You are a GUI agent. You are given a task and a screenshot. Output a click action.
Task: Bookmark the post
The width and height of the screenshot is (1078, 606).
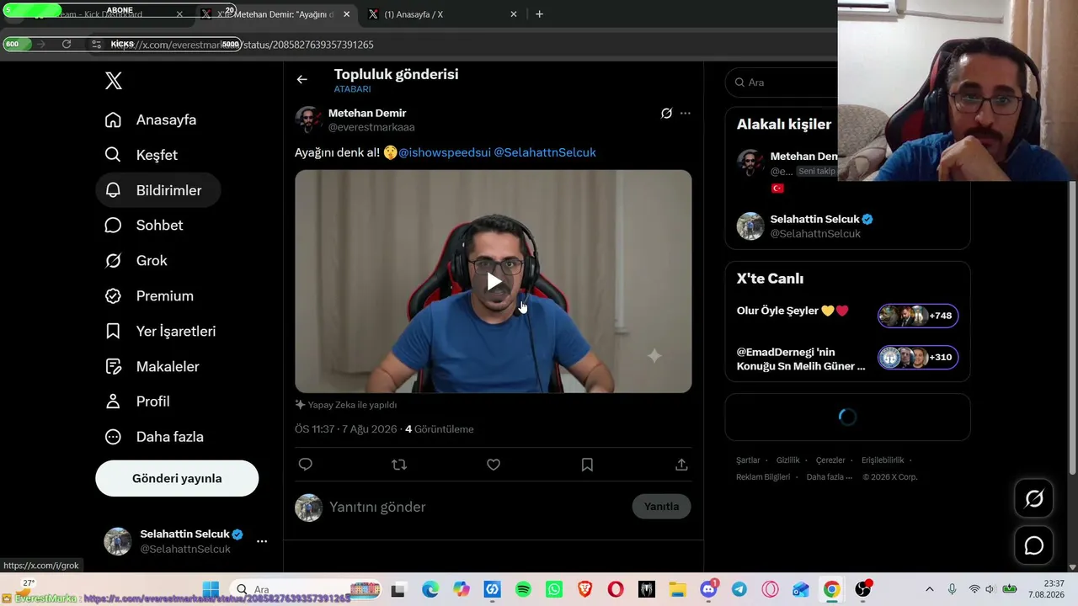[x=587, y=465]
